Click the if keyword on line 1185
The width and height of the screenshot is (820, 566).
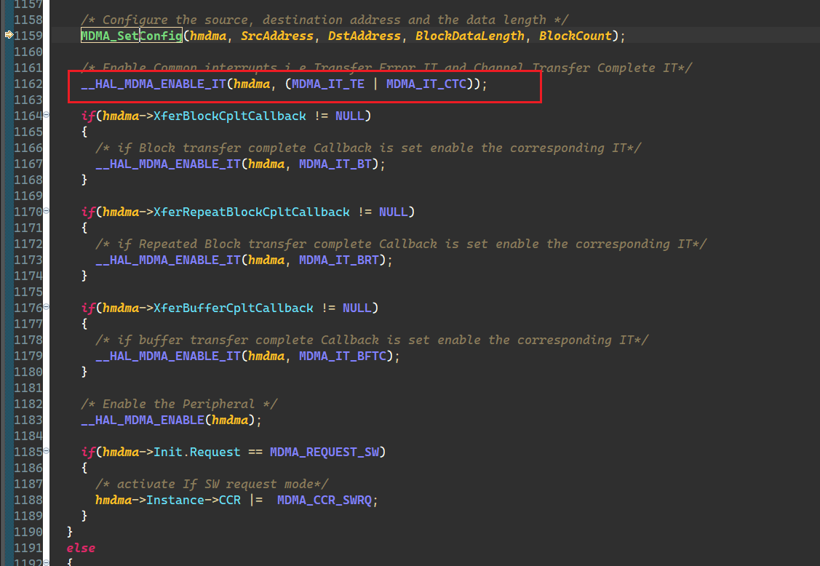88,452
